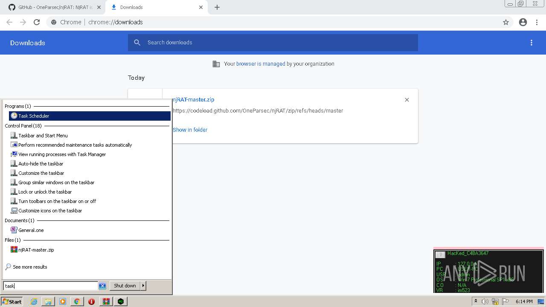Expand Shut down options arrow
This screenshot has height=307, width=546.
[x=143, y=286]
